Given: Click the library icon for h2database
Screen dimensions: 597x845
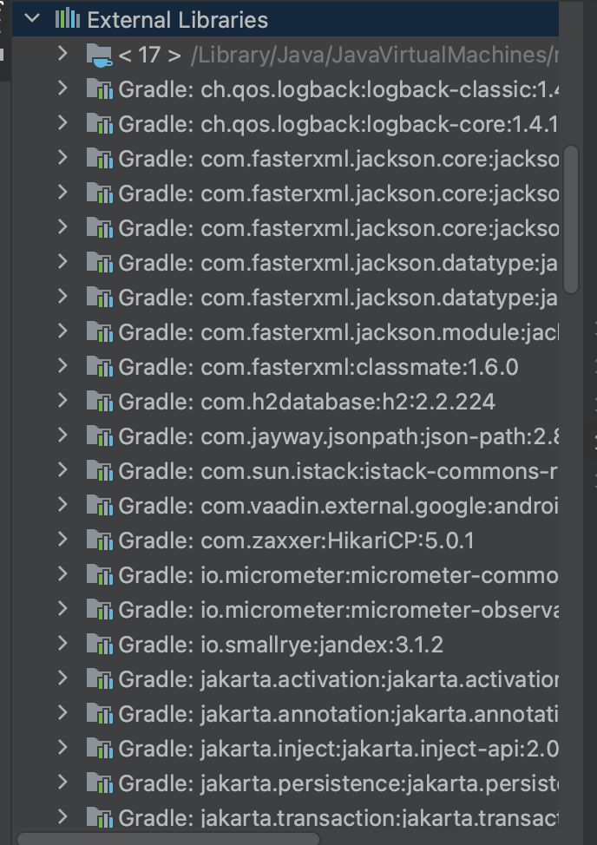Looking at the screenshot, I should coord(100,402).
